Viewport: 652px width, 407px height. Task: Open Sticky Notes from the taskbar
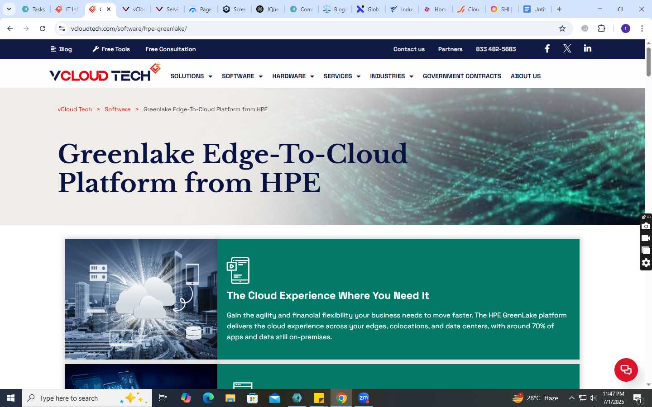(319, 398)
